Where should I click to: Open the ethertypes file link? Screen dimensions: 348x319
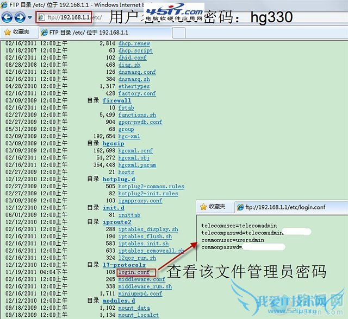click(134, 86)
